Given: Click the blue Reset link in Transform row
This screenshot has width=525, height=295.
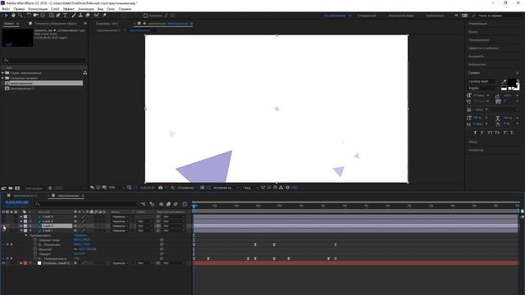Looking at the screenshot, I should (80, 235).
